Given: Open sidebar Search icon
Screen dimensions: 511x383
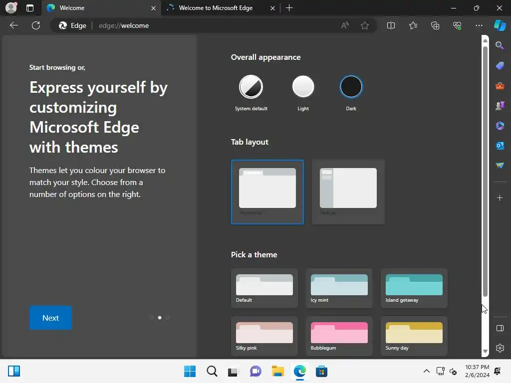Looking at the screenshot, I should 500,45.
